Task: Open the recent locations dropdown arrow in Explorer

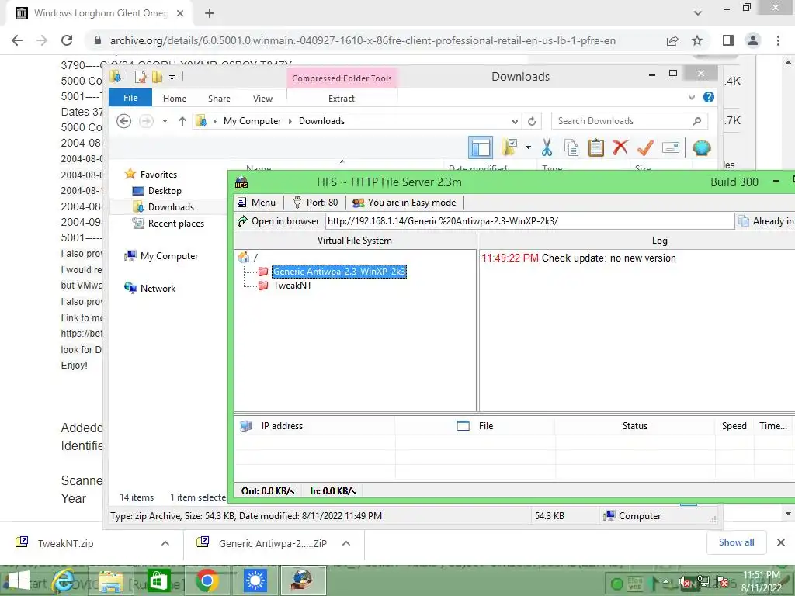Action: (165, 121)
